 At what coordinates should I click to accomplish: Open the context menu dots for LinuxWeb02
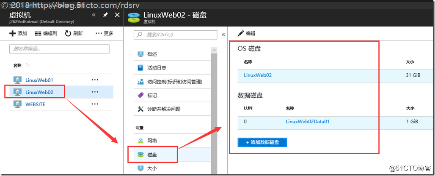click(95, 92)
